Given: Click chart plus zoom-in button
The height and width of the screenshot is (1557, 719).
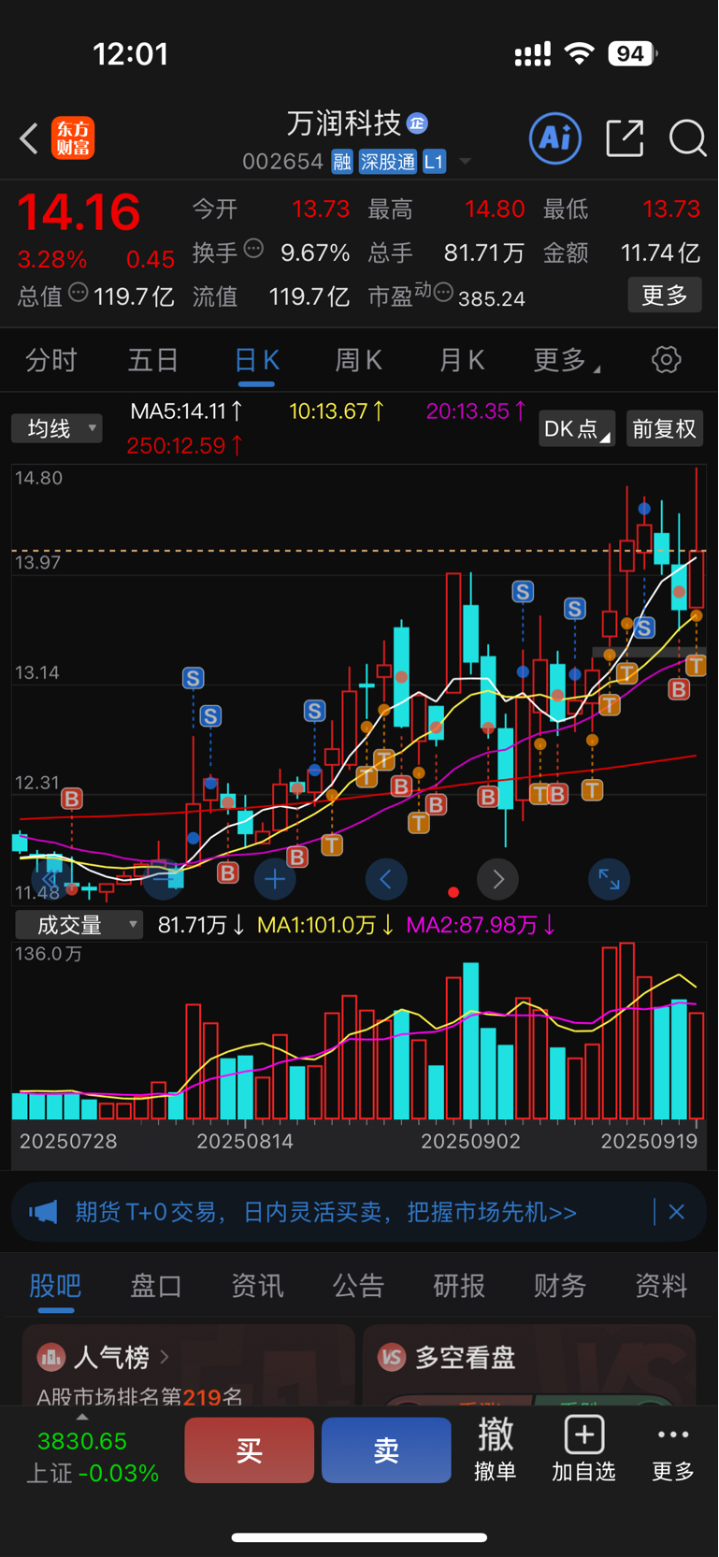Looking at the screenshot, I should 275,879.
